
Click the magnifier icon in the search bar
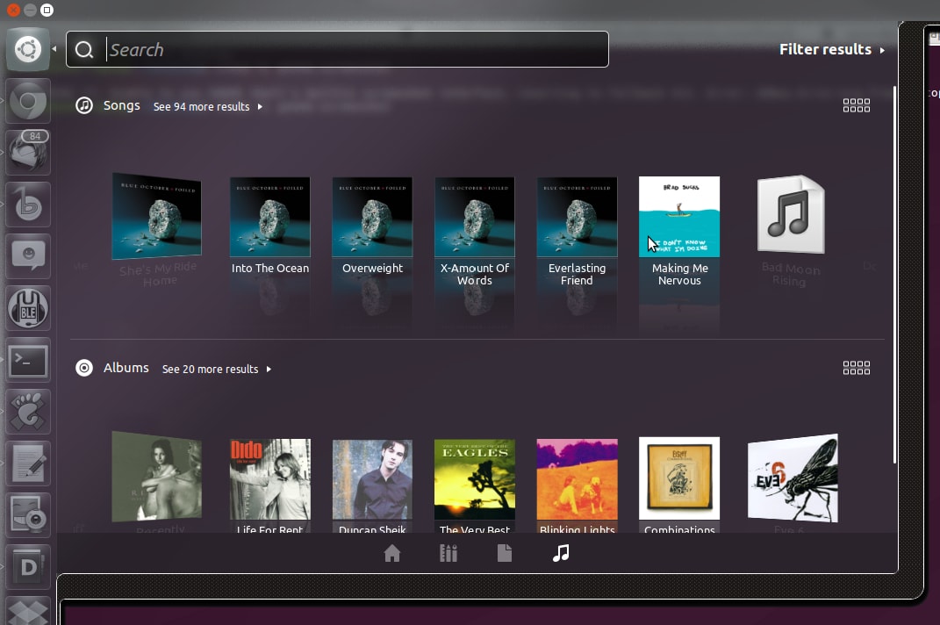[84, 49]
